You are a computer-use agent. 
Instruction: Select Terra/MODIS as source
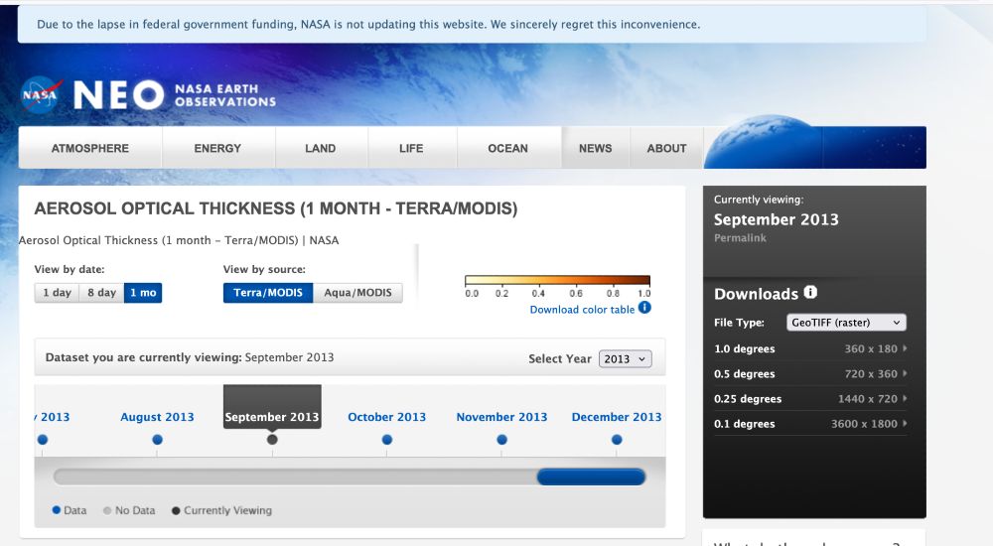tap(268, 293)
